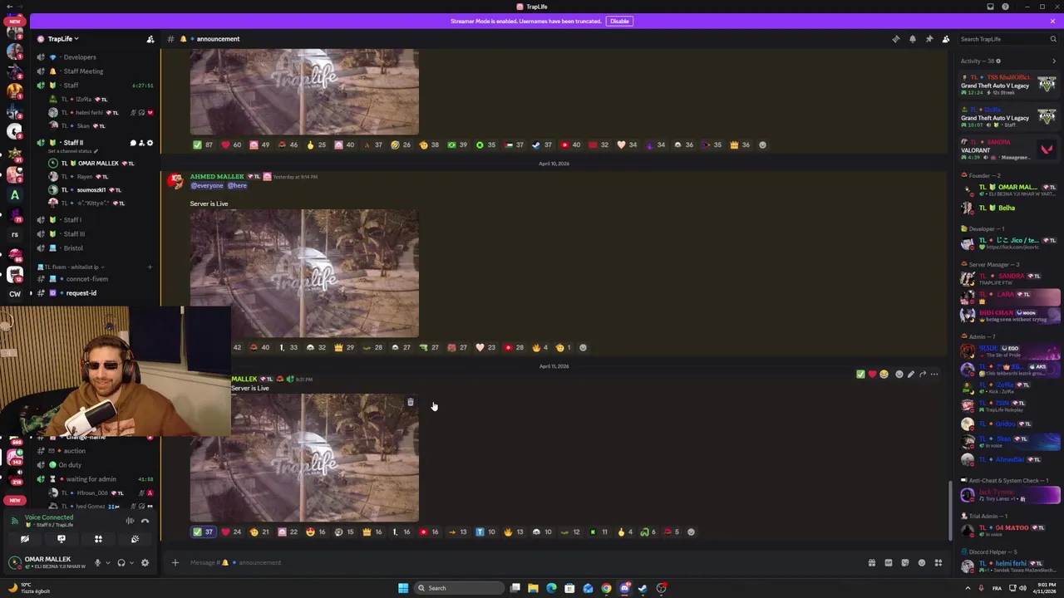1064x598 pixels.
Task: Open the attachment plus menu in message bar
Action: [175, 562]
